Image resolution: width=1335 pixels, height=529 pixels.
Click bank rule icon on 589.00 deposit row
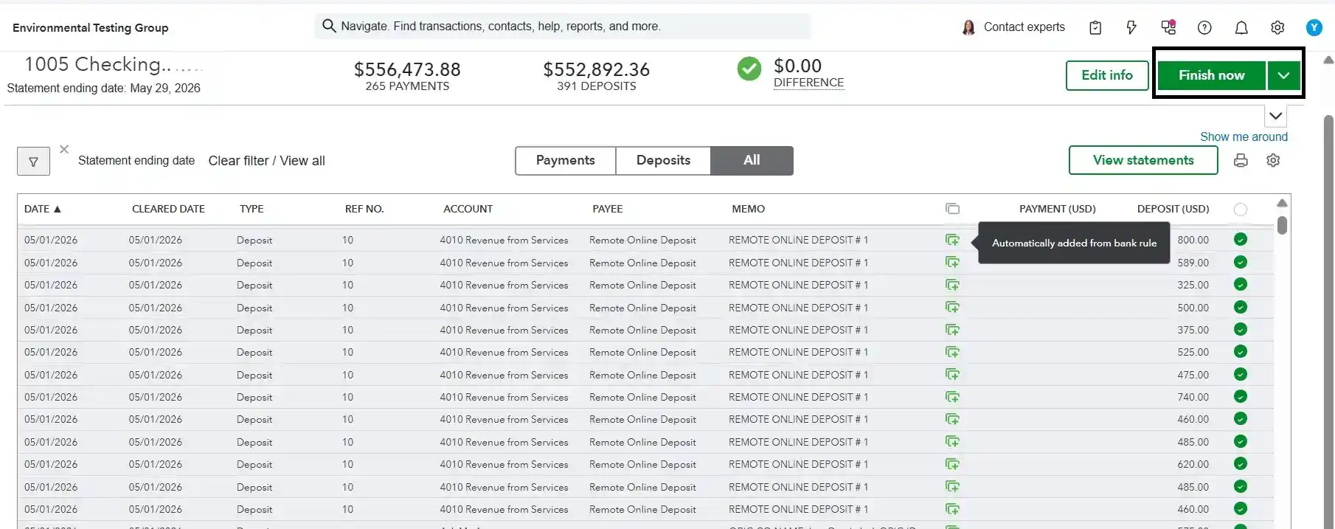pyautogui.click(x=952, y=263)
